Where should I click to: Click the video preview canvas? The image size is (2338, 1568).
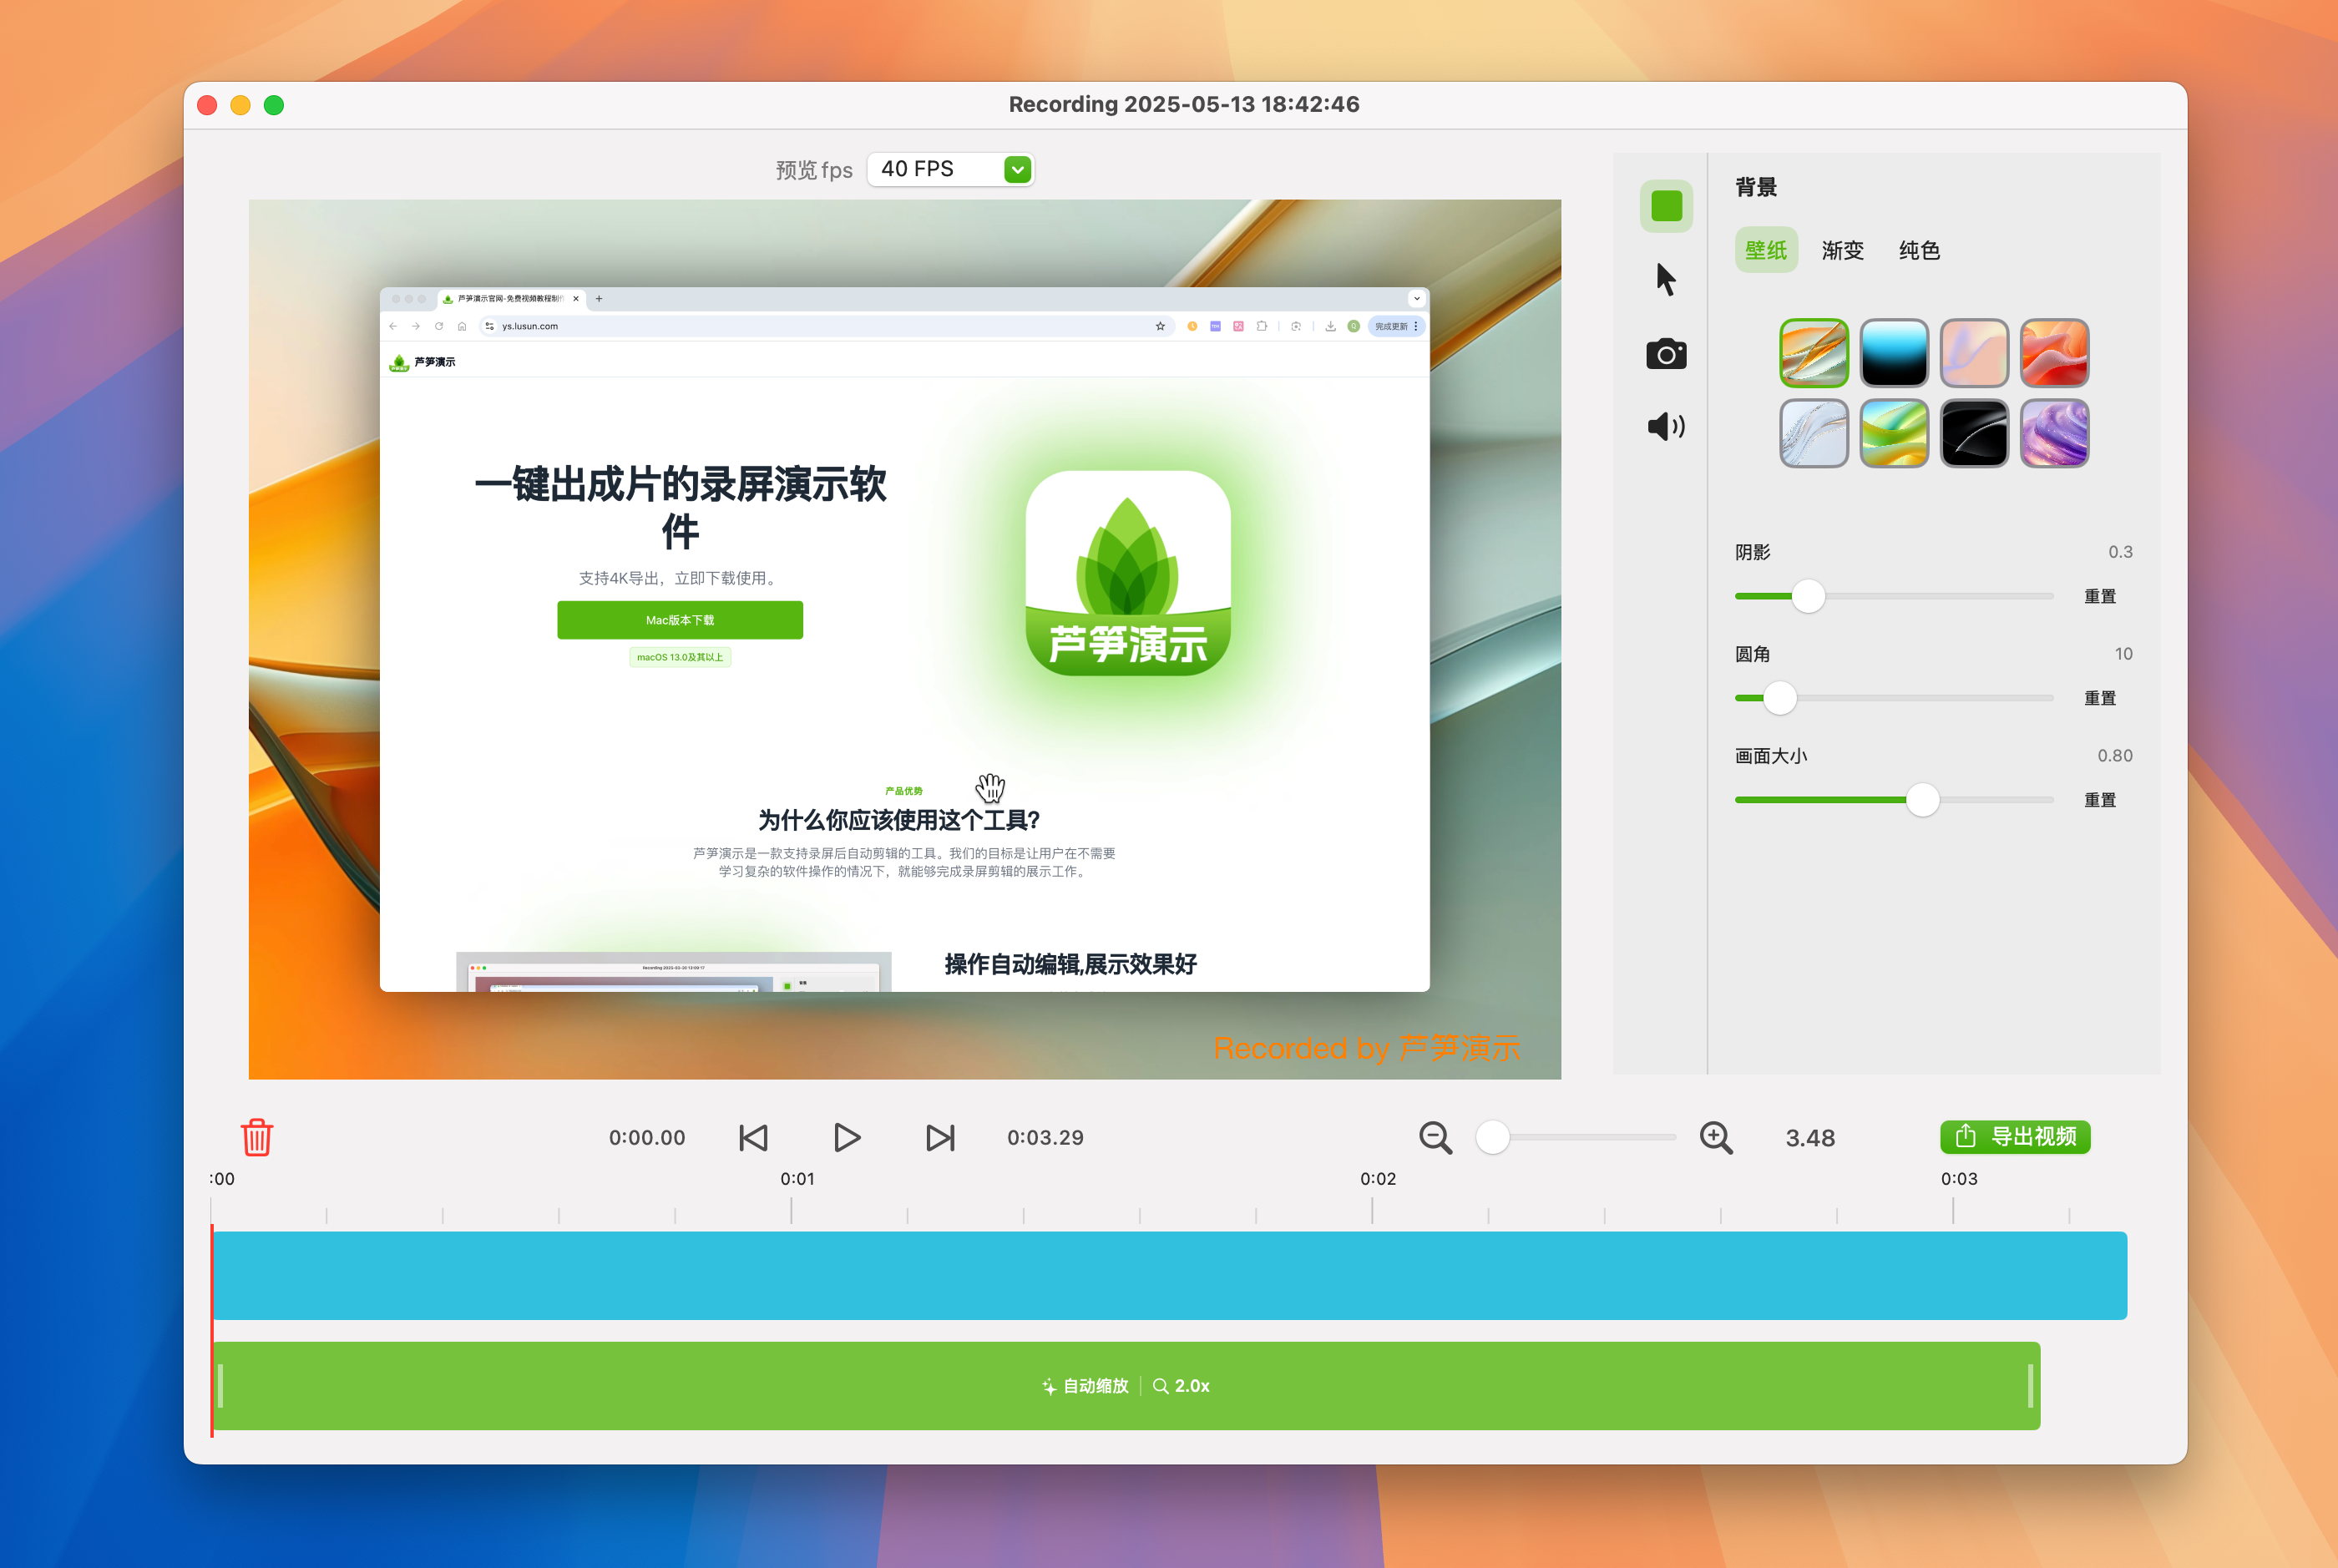coord(904,639)
